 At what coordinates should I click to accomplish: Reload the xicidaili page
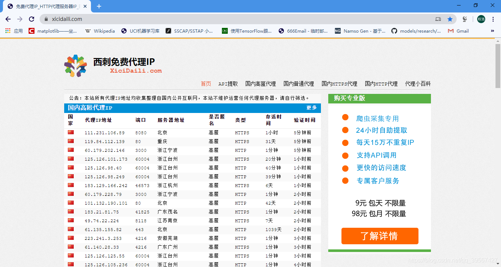32,19
